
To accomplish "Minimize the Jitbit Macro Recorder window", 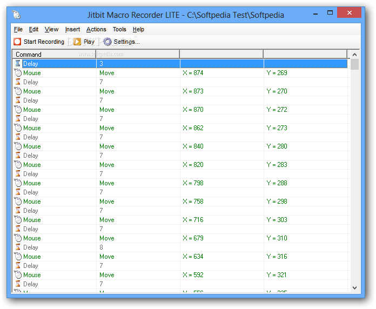I will tap(315, 14).
